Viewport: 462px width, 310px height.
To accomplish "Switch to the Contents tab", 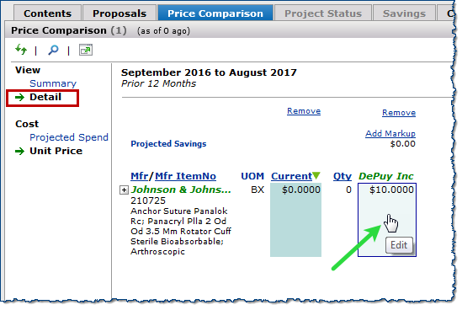I will click(47, 13).
